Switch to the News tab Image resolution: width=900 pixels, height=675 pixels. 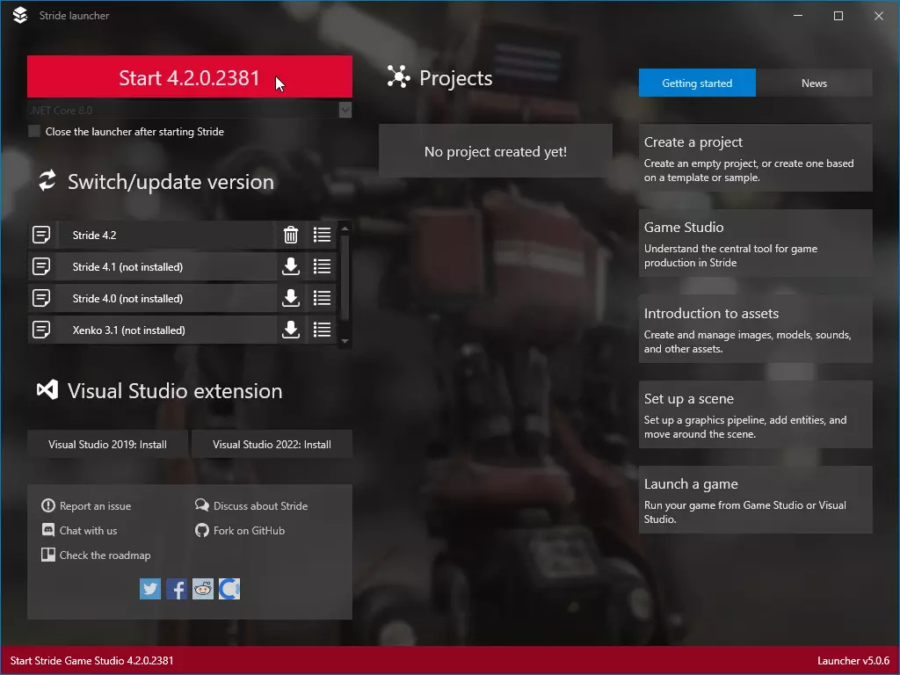pyautogui.click(x=814, y=83)
